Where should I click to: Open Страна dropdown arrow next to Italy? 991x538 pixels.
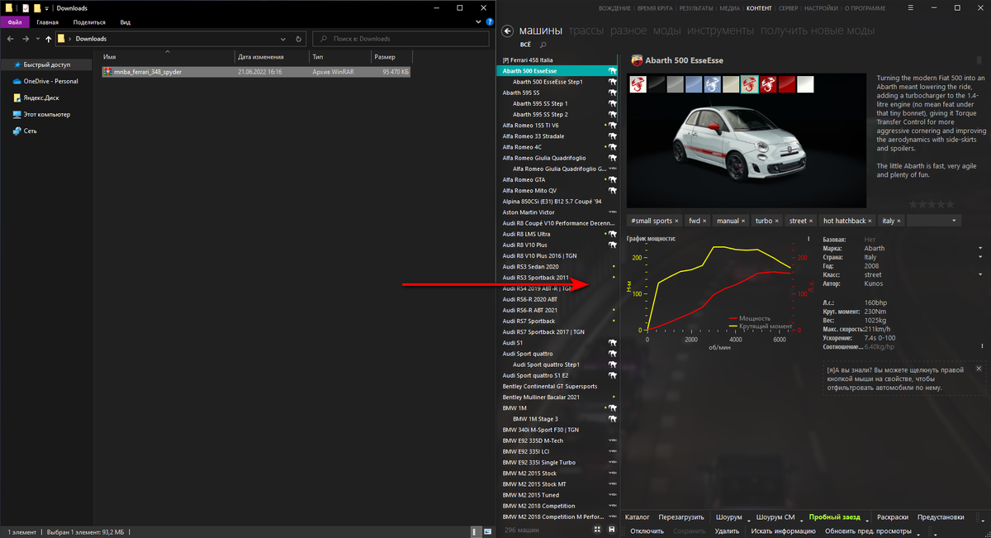click(x=982, y=257)
